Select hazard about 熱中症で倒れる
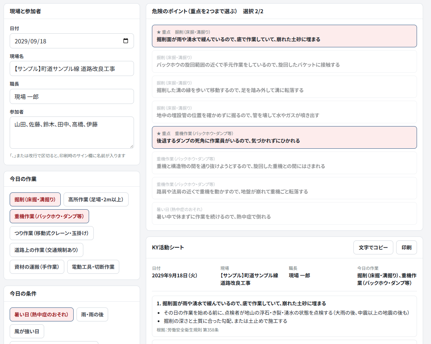Screen dimensions: 431x344 [284, 213]
